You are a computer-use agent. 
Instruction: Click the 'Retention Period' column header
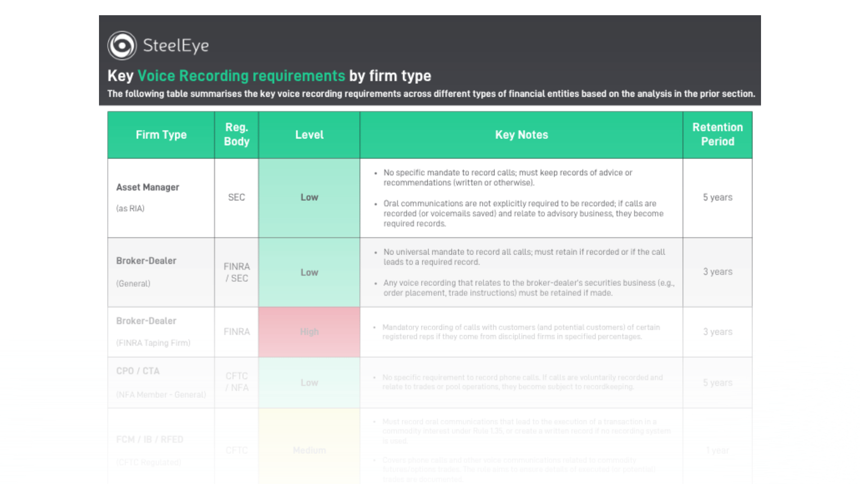[x=718, y=134]
